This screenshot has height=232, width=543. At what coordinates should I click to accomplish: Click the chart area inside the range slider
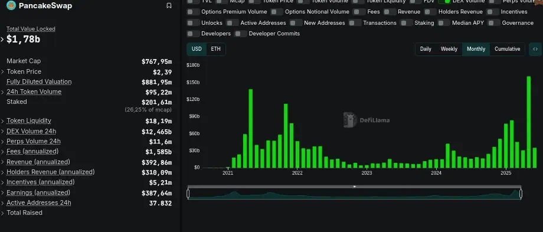coord(354,194)
